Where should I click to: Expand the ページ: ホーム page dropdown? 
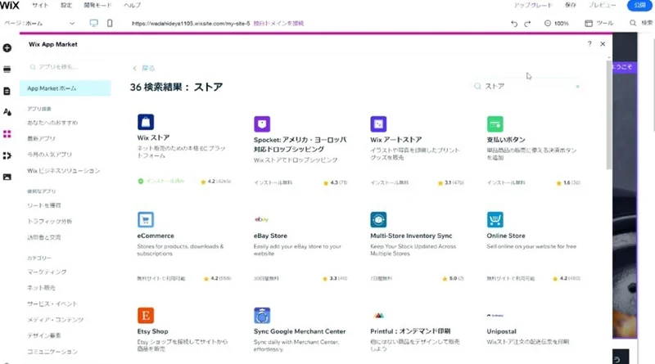tap(39, 24)
